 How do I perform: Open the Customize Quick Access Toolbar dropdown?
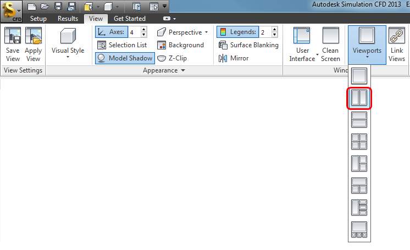coord(164,6)
